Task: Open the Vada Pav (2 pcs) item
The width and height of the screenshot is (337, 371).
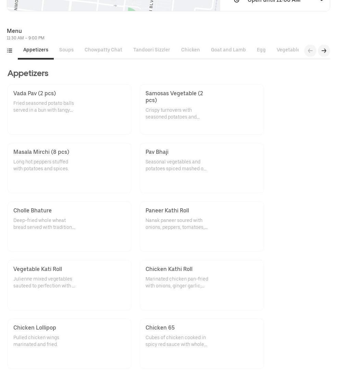Action: tap(69, 109)
